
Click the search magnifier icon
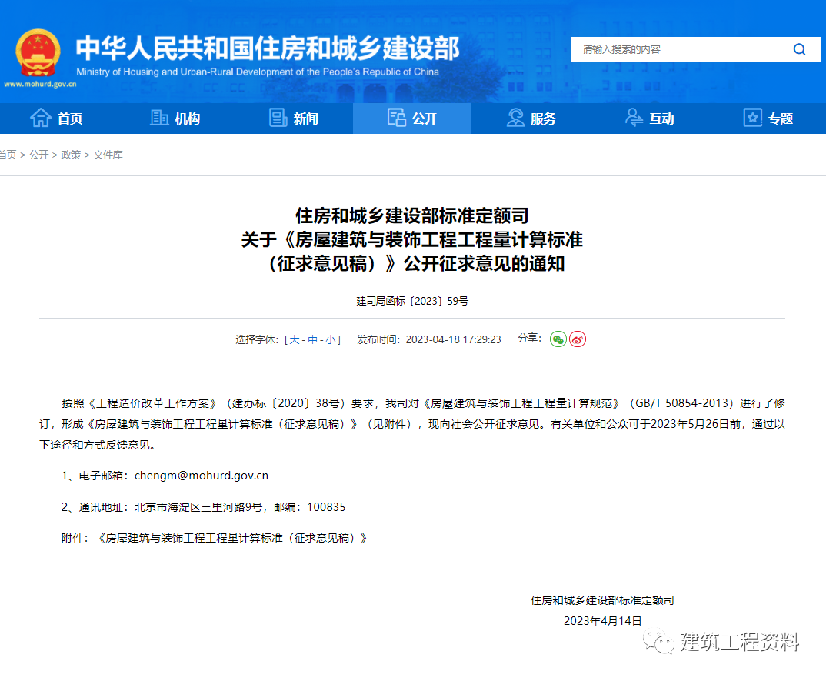coord(799,49)
